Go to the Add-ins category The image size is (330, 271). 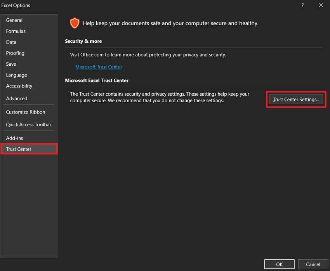29,138
